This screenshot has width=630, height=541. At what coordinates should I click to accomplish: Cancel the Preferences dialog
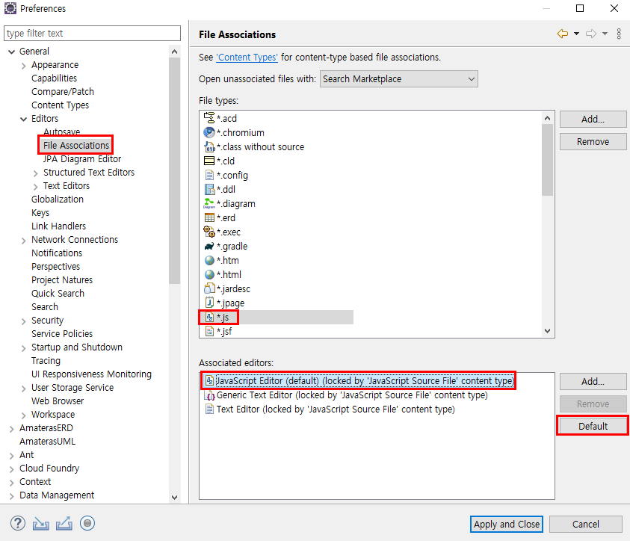pos(585,524)
